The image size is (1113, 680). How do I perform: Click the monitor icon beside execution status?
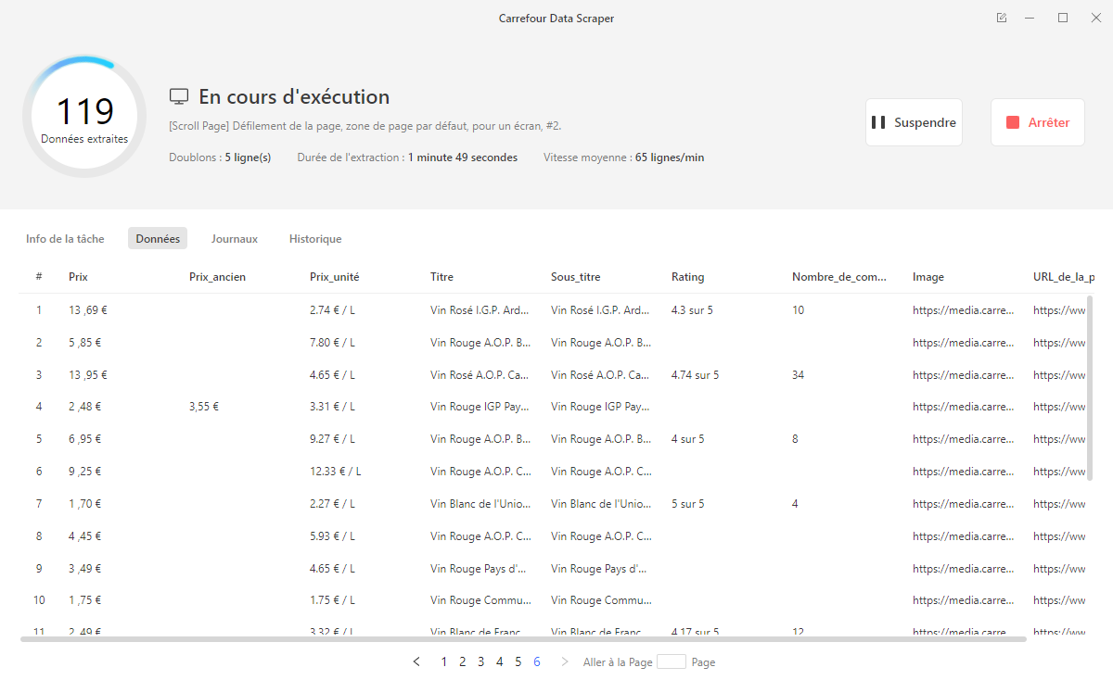click(179, 97)
